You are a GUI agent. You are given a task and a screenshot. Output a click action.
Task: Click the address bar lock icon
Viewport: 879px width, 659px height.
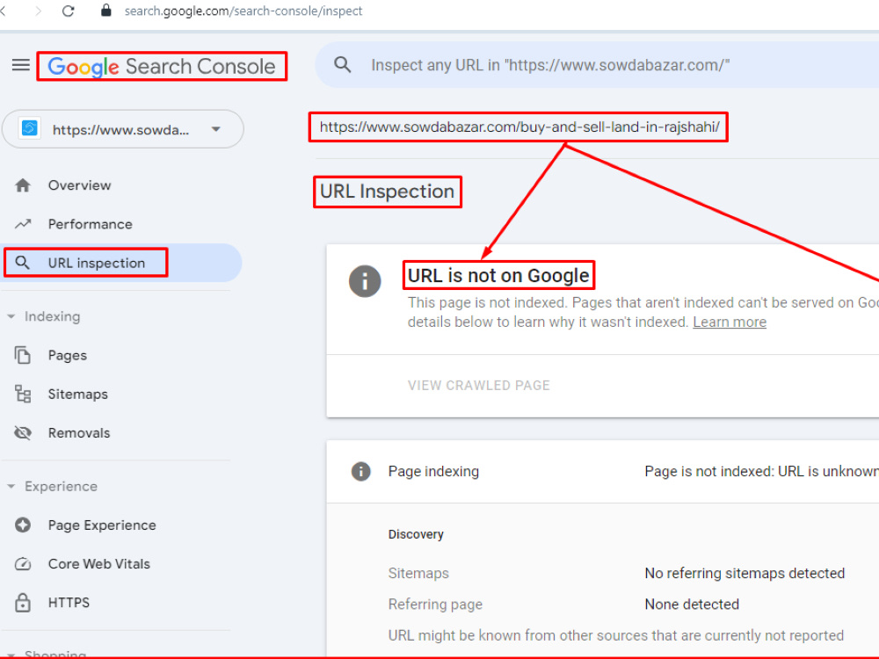105,10
